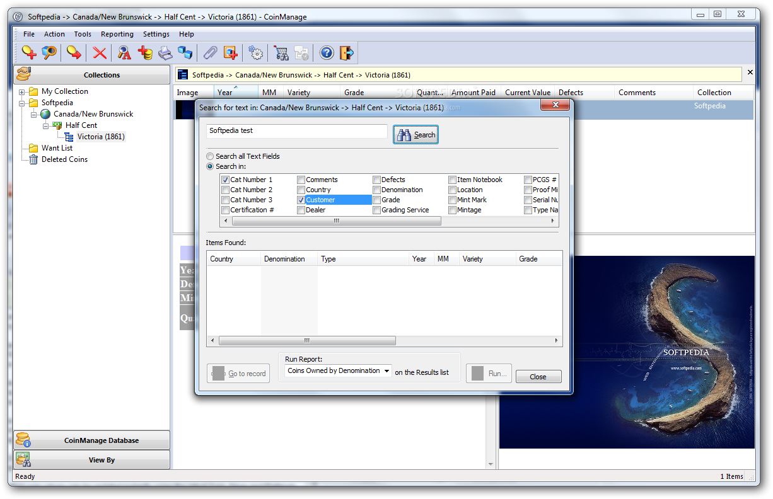Collapse the Half Cent tree node

click(45, 126)
